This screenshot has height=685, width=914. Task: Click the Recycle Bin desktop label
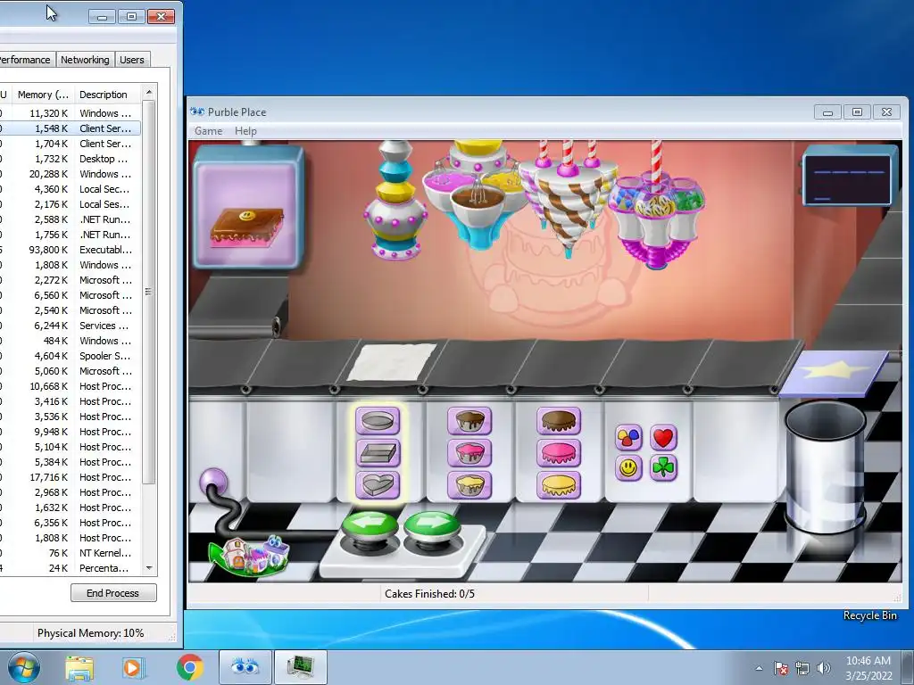(x=869, y=615)
